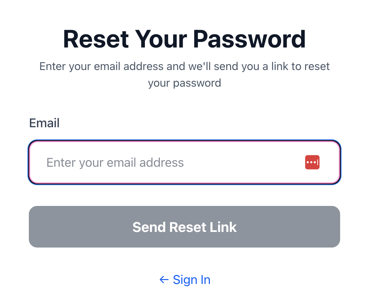This screenshot has width=378, height=303.
Task: Click the word "Reset" in the heading
Action: point(96,38)
